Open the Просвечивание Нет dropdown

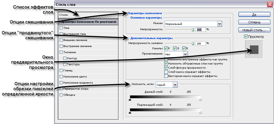[176, 54]
